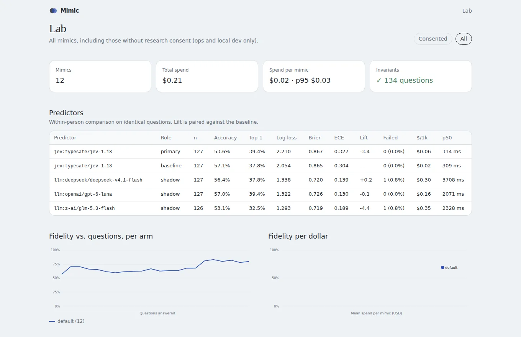Image resolution: width=521 pixels, height=337 pixels.
Task: Switch to the Consented filter
Action: [433, 39]
